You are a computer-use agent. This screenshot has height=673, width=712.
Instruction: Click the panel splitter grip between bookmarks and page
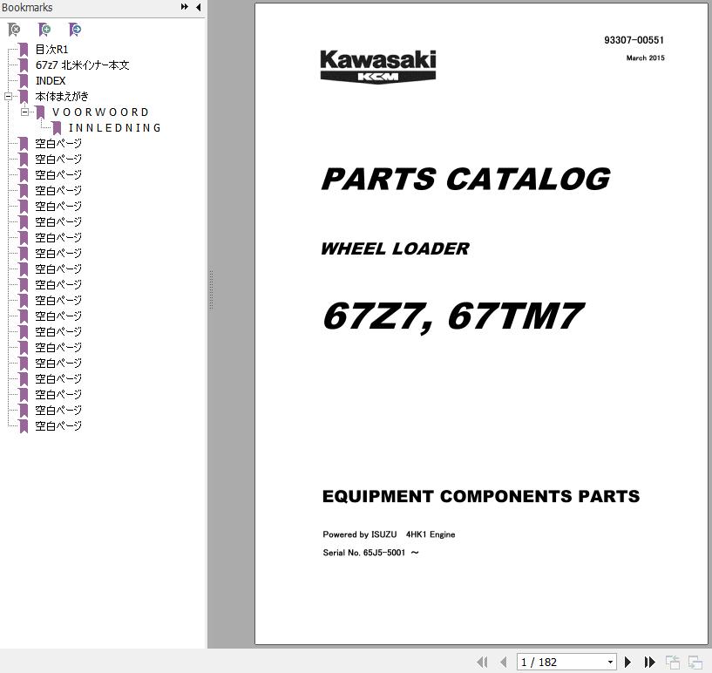click(211, 289)
